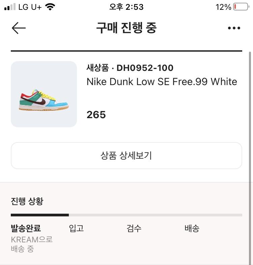Viewport: 253px width, 265px height.
Task: Open the three-dot more options menu
Action: click(234, 28)
